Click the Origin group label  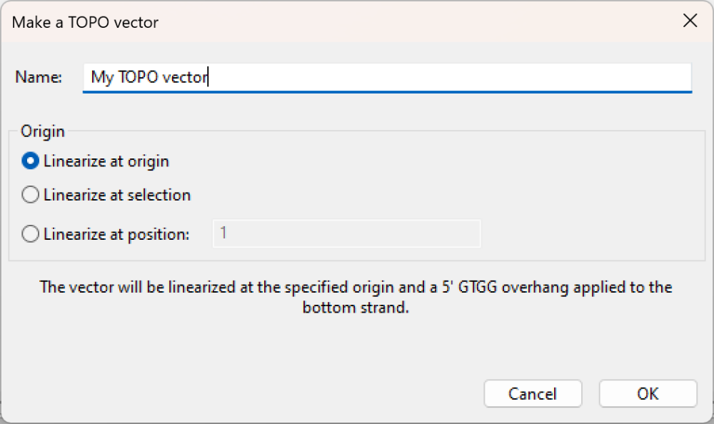click(x=43, y=131)
